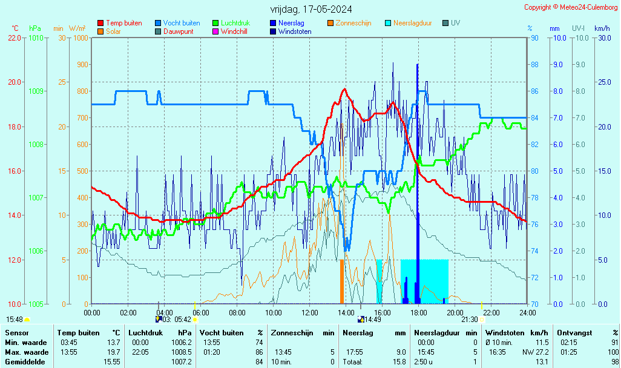This screenshot has width=621, height=368.
Task: Click the date title vrijdag, 17-05-2024
Action: pyautogui.click(x=311, y=9)
